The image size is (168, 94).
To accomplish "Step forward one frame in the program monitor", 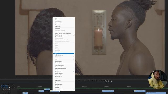I will point(92,81).
